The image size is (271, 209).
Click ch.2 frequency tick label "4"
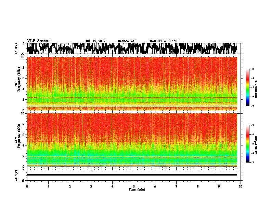24,145
